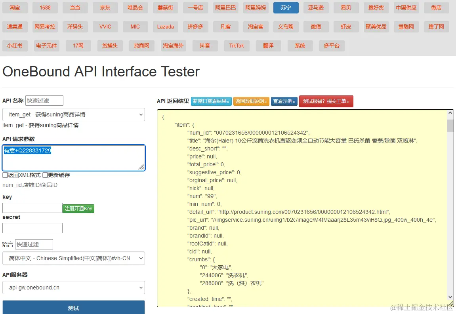Image resolution: width=456 pixels, height=314 pixels.
Task: Open 返回数据说明 button
Action: pyautogui.click(x=251, y=101)
